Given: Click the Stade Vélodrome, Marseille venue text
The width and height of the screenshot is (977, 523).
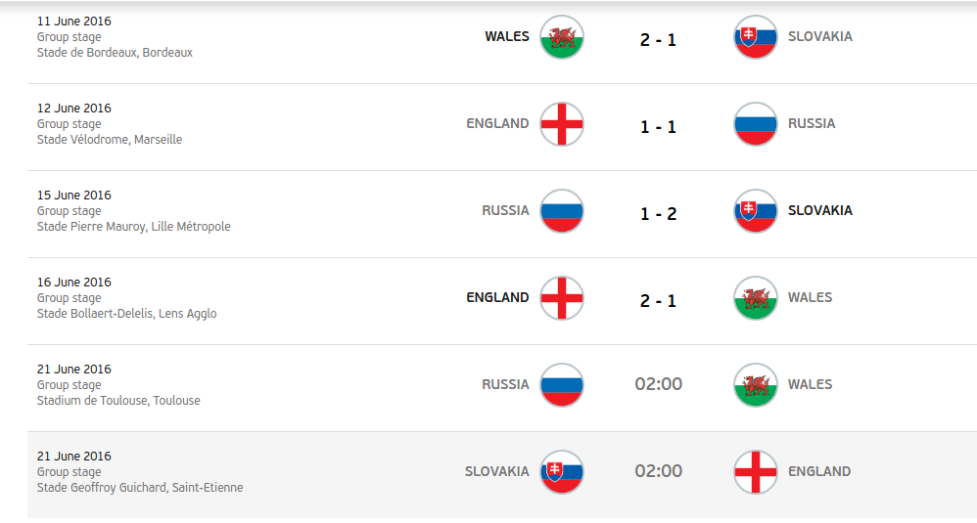Looking at the screenshot, I should point(110,139).
